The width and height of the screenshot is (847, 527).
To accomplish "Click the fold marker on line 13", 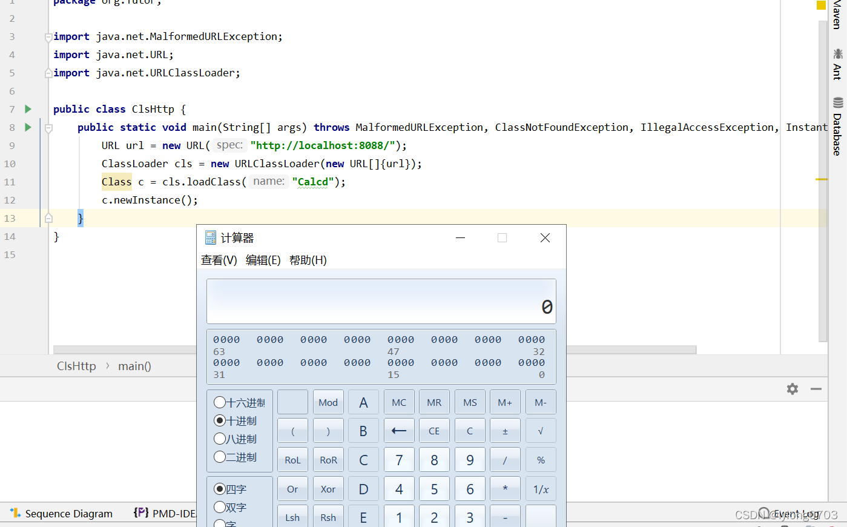I will pos(48,218).
